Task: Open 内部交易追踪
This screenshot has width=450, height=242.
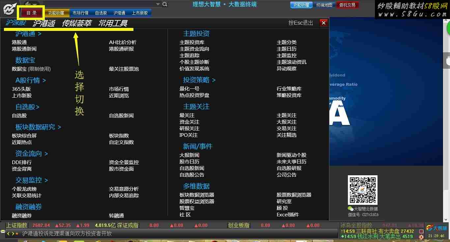Action: [x=124, y=195]
